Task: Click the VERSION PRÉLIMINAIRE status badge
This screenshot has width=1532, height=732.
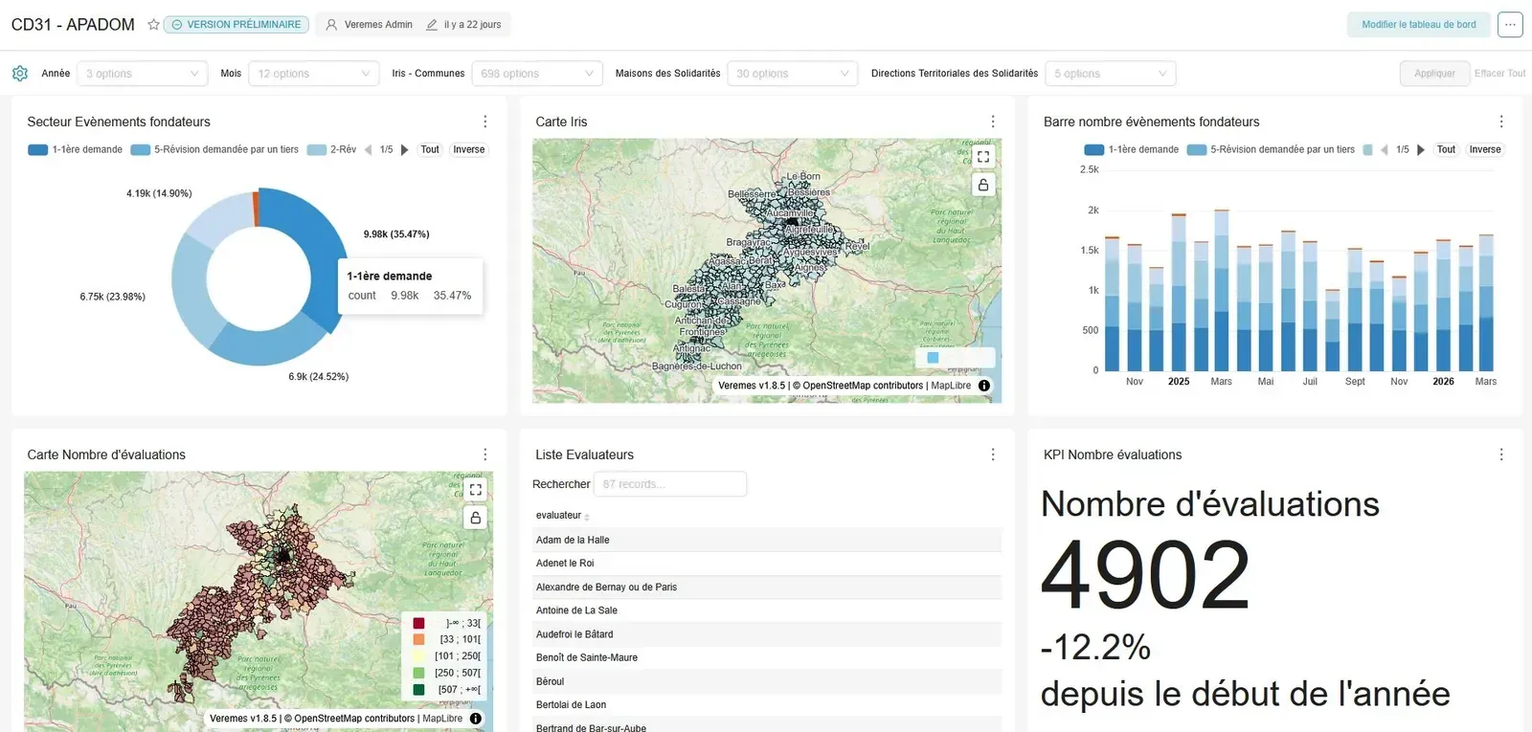Action: 237,25
